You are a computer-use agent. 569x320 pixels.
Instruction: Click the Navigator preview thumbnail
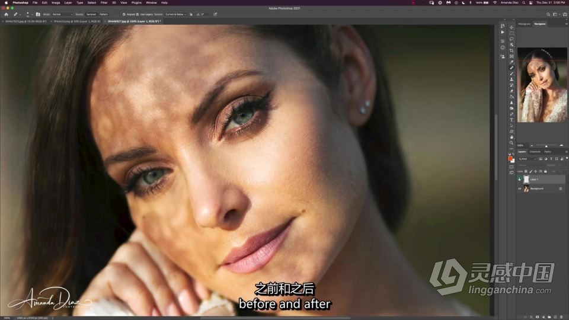coord(542,85)
